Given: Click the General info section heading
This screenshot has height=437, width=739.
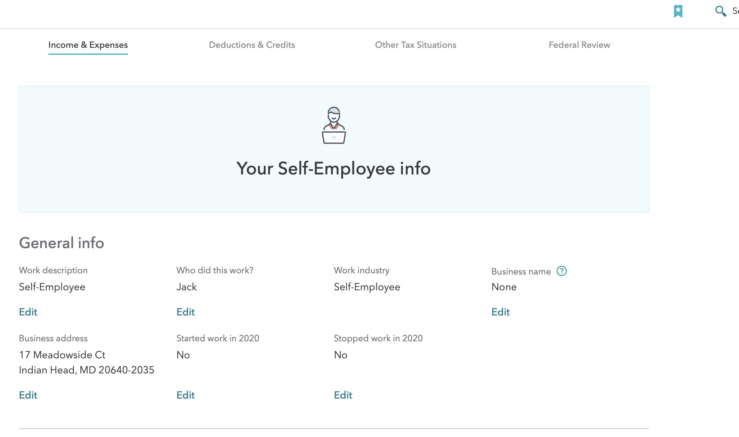Looking at the screenshot, I should (61, 243).
